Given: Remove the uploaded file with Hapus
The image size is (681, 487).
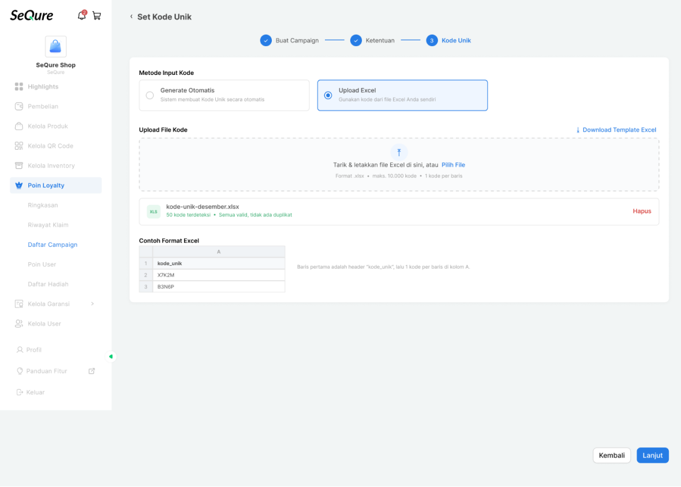Looking at the screenshot, I should [642, 211].
